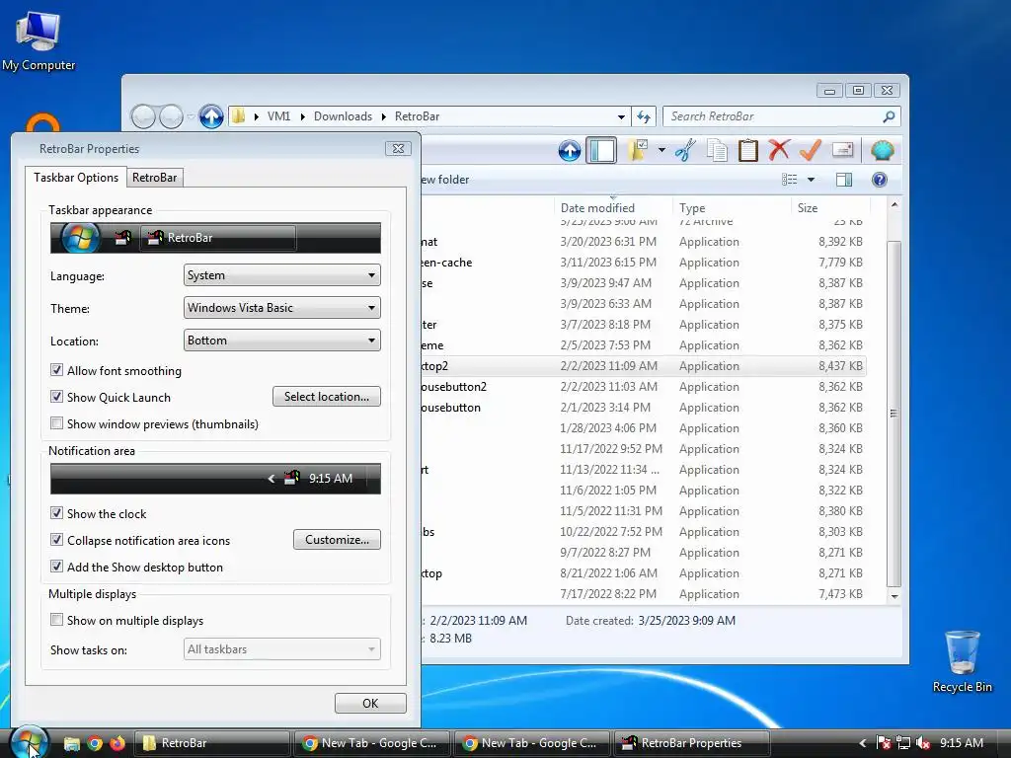Click the Explorer up-one-level nav button

point(211,116)
